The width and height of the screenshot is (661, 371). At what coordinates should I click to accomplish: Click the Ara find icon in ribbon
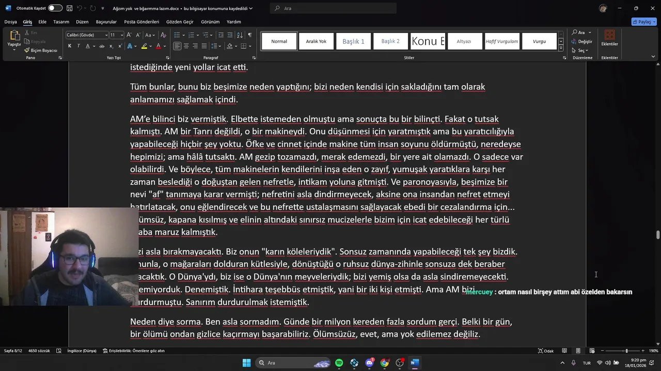pos(579,32)
